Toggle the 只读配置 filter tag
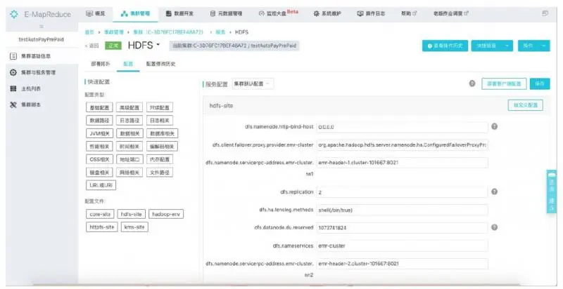The width and height of the screenshot is (563, 289). (x=160, y=107)
